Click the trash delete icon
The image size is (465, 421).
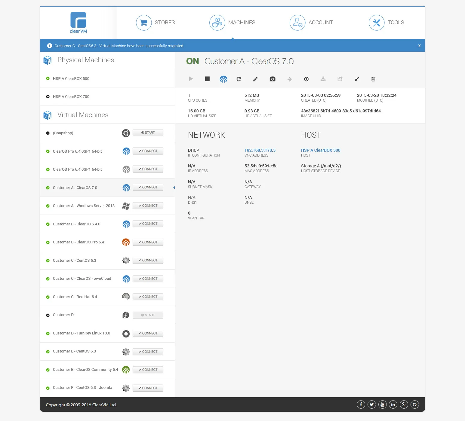click(x=373, y=79)
